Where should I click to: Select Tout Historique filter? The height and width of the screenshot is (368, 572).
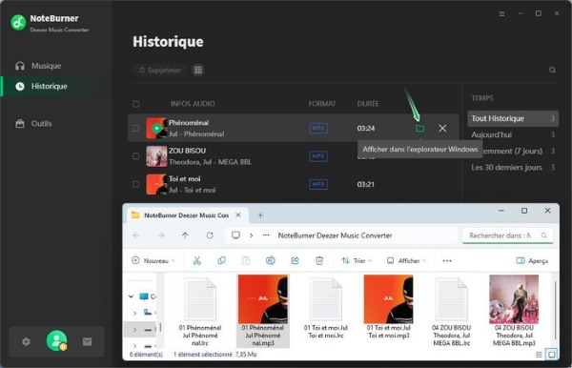pos(513,118)
